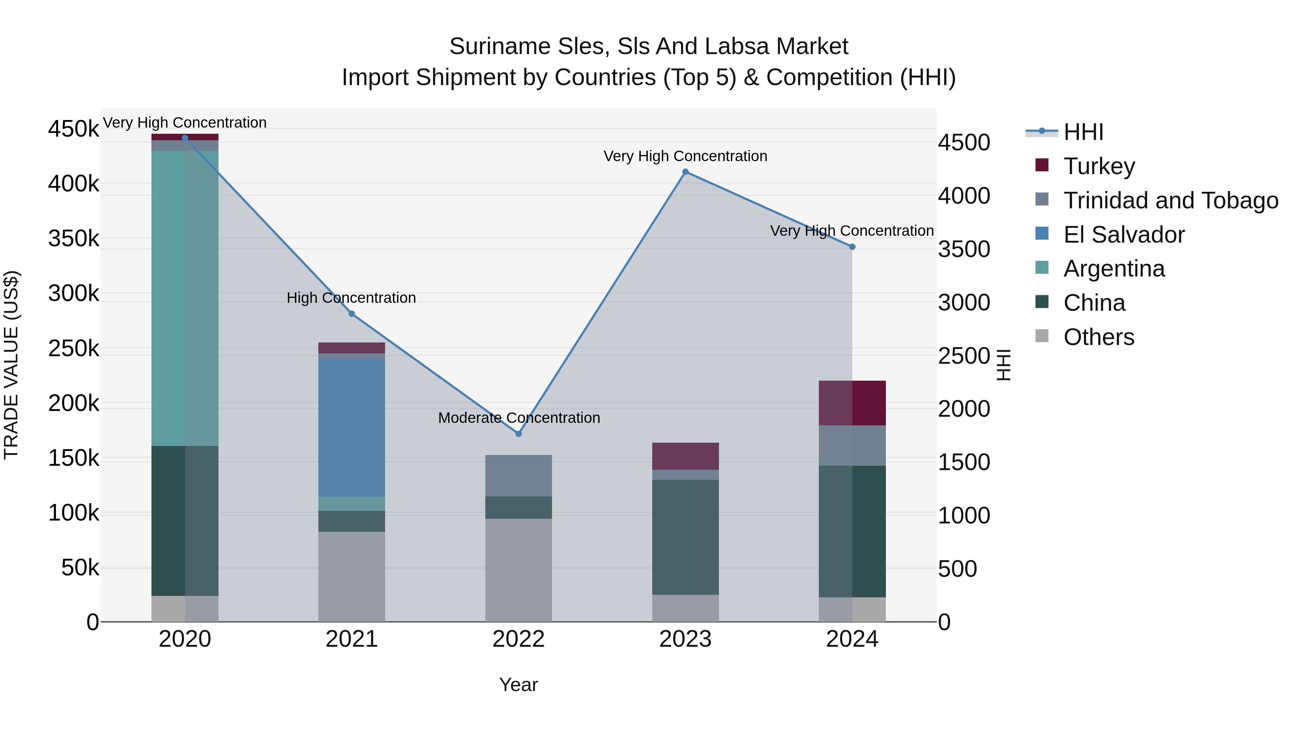Image resolution: width=1298 pixels, height=730 pixels.
Task: Click the Argentina bar segment in 2020
Action: [185, 298]
